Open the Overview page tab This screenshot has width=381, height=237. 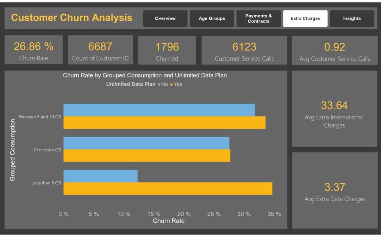point(165,18)
